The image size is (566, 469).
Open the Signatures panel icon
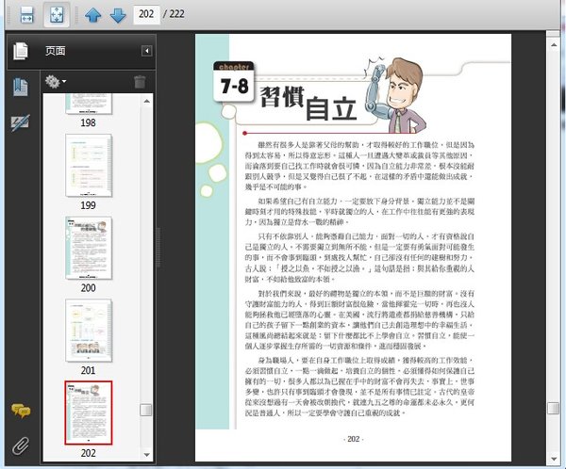click(20, 122)
